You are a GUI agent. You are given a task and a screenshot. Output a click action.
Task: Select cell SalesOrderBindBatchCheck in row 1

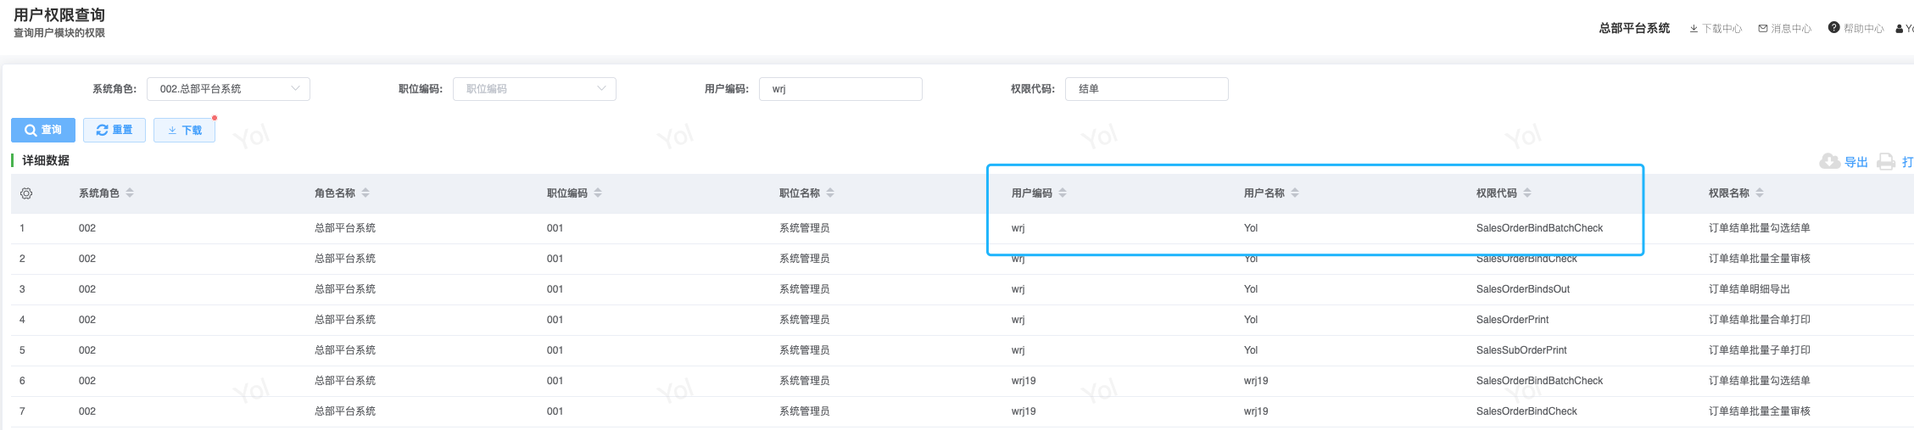click(1539, 228)
